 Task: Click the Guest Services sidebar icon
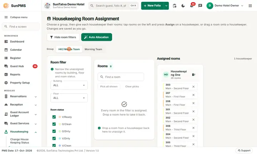[6, 124]
